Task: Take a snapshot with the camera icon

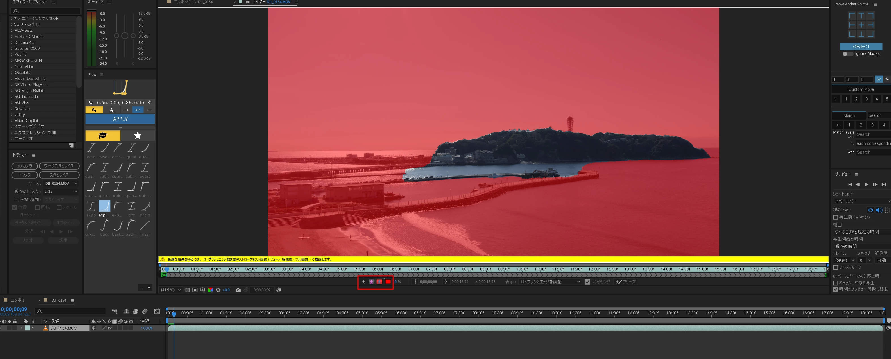Action: 238,290
